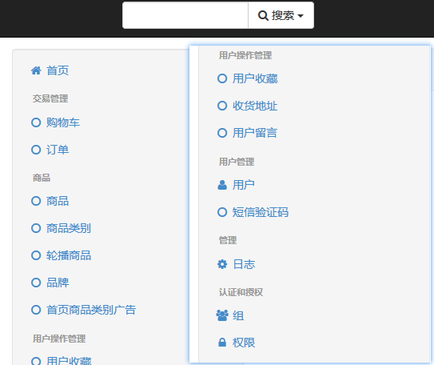Open the 日志 entry
Image resolution: width=434 pixels, height=365 pixels.
244,264
